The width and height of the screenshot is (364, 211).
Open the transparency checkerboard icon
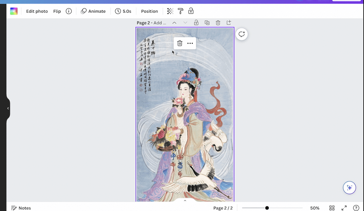[170, 11]
